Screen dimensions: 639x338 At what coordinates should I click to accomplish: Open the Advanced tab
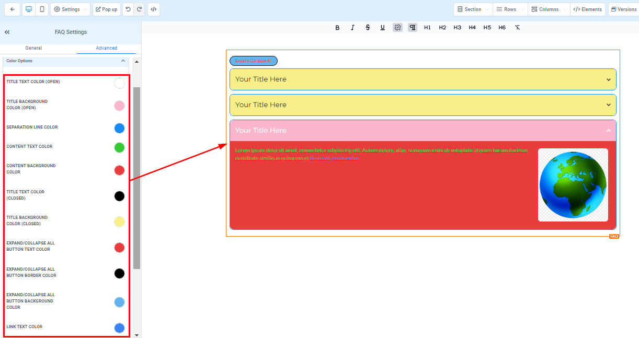(x=106, y=48)
